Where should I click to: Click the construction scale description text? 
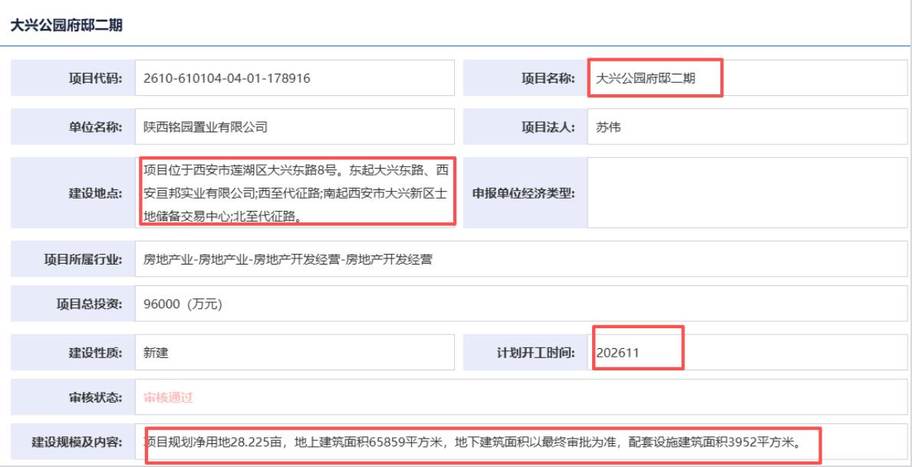(x=472, y=442)
